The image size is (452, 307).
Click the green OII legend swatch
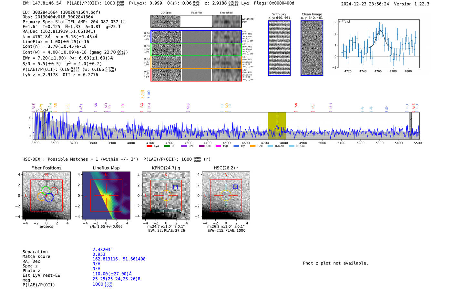[167, 146]
